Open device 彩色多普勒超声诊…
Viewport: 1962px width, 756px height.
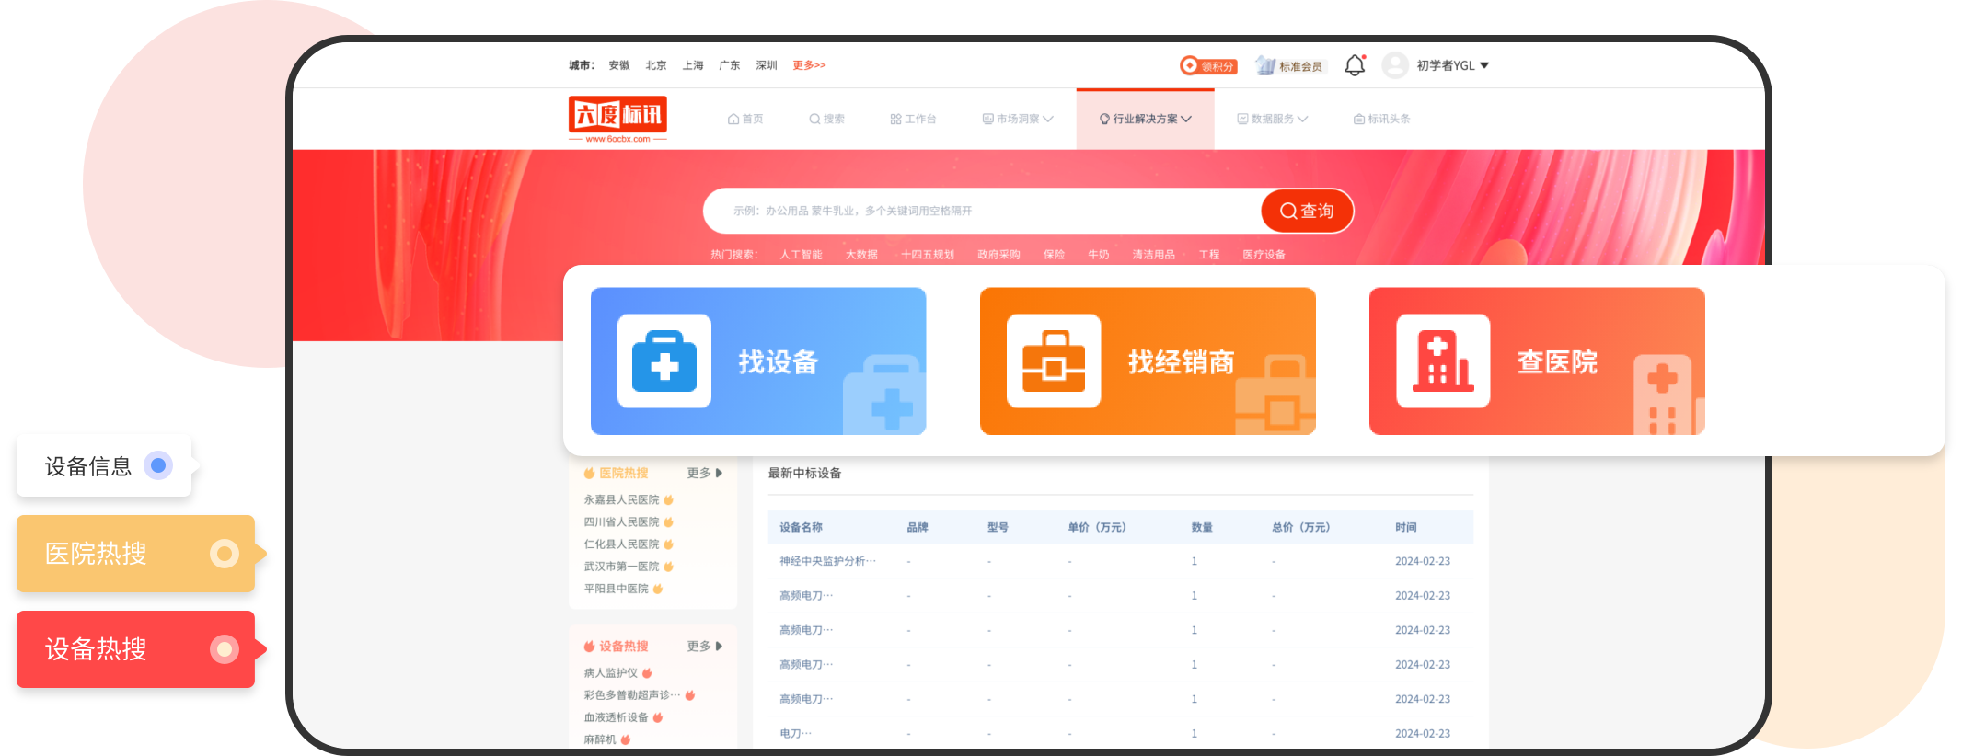click(x=632, y=695)
